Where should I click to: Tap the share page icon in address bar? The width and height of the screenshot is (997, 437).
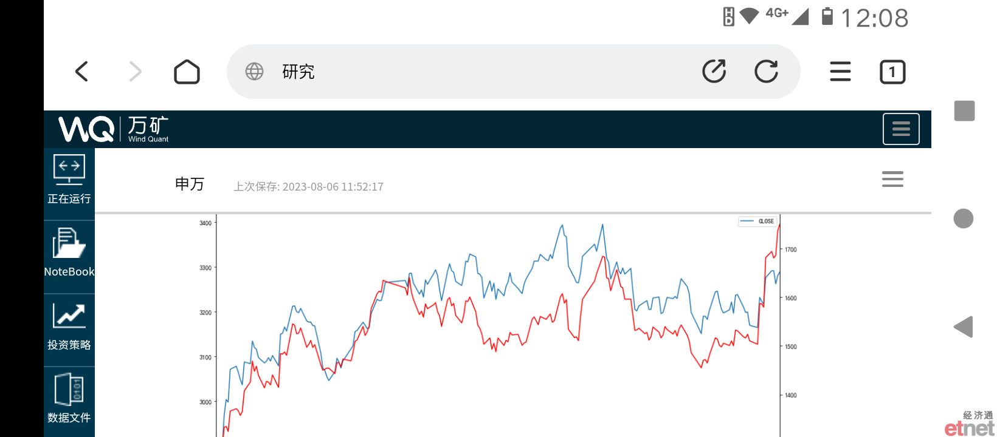714,72
